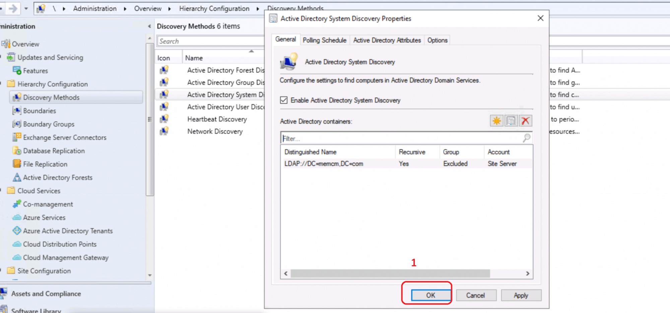
Task: Select the Boundary Groups icon in sidebar
Action: pos(16,124)
